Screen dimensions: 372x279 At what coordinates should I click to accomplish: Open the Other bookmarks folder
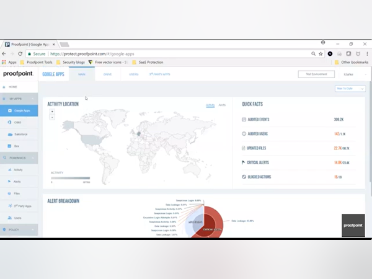point(352,62)
